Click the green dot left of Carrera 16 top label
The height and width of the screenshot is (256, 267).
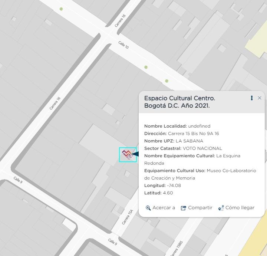pos(61,9)
